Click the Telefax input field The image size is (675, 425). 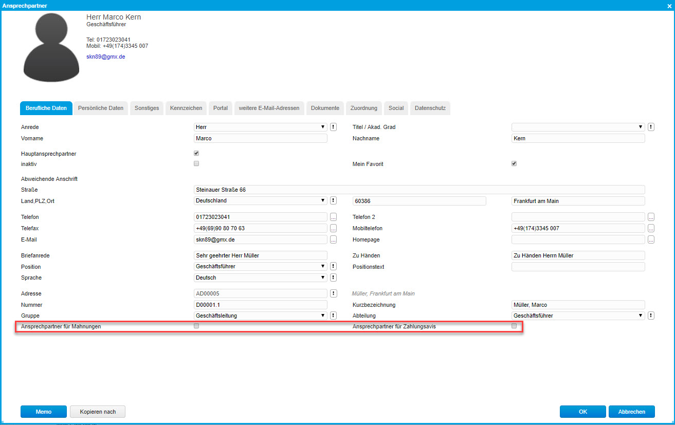tap(261, 228)
